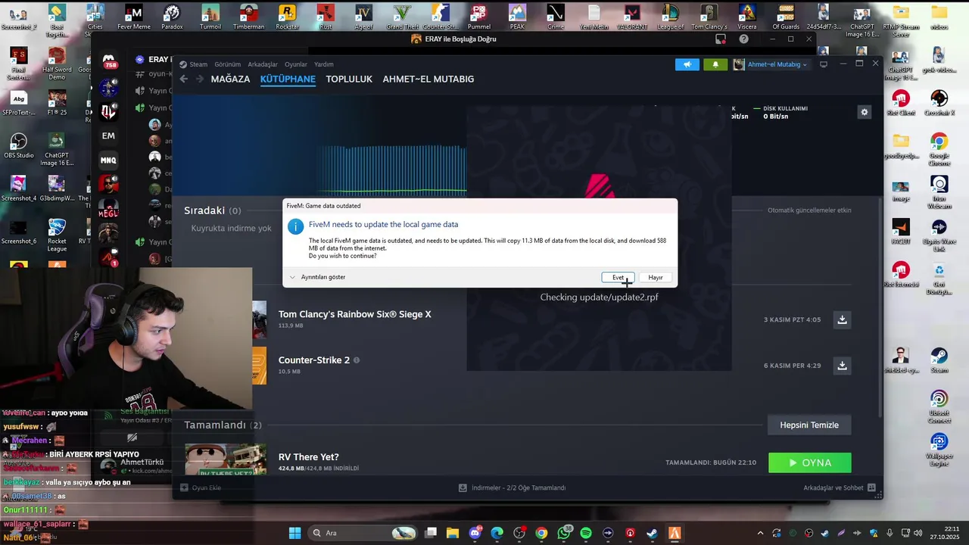Open Steam notifications bell

click(x=715, y=64)
